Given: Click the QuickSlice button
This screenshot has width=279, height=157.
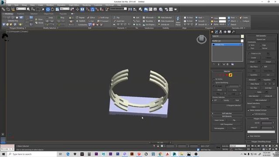Looking at the screenshot, I should click(x=254, y=75).
